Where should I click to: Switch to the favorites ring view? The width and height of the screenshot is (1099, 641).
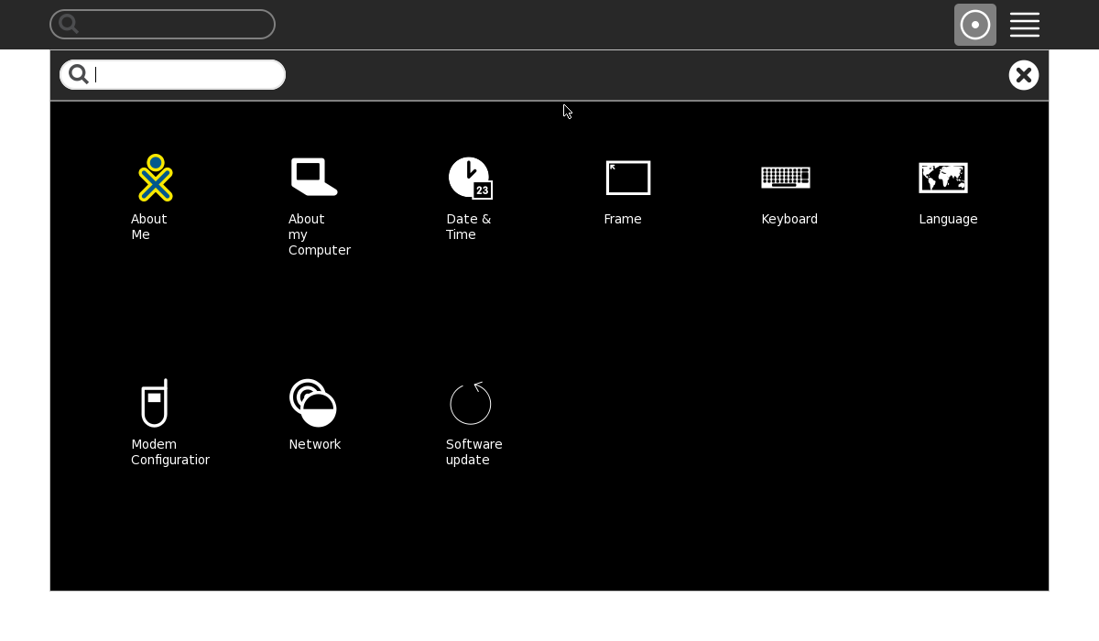974,25
